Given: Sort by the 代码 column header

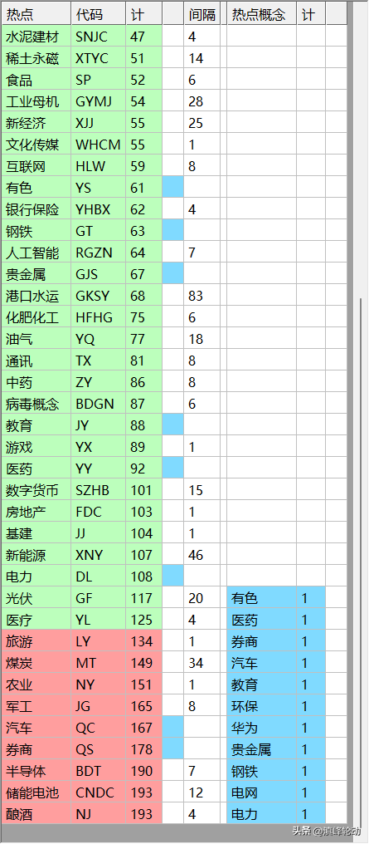Looking at the screenshot, I should [100, 13].
